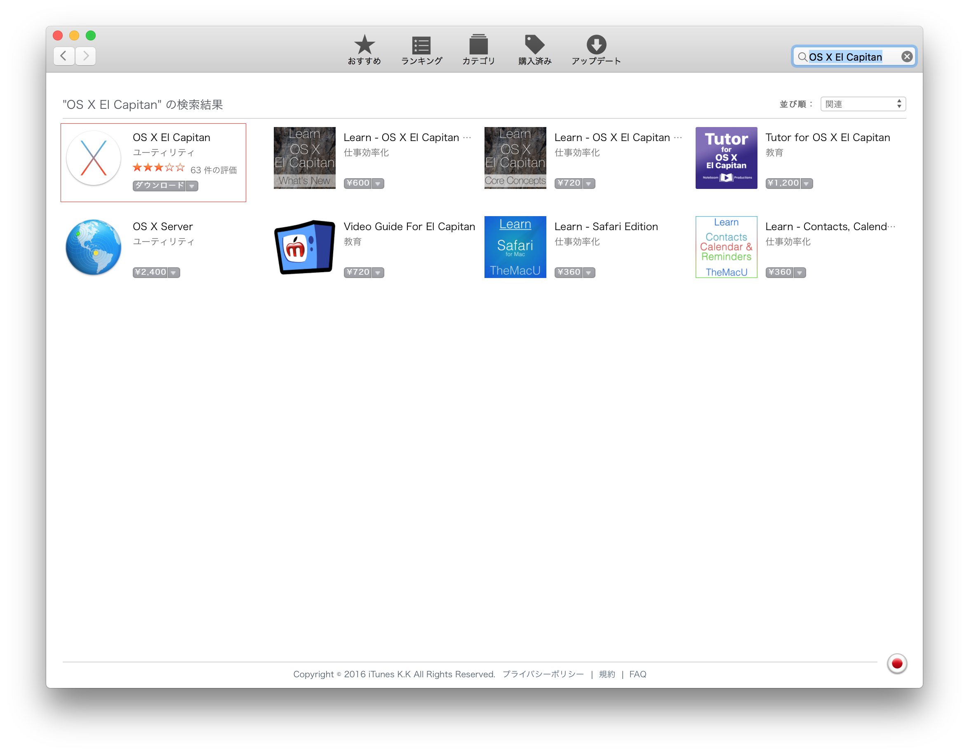
Task: Click the red record button at bottom right
Action: pyautogui.click(x=896, y=663)
